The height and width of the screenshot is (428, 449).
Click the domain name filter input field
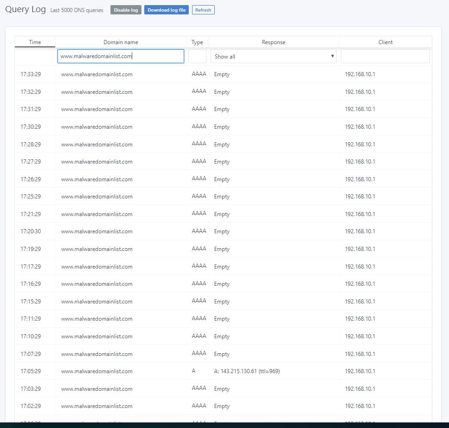[x=120, y=56]
